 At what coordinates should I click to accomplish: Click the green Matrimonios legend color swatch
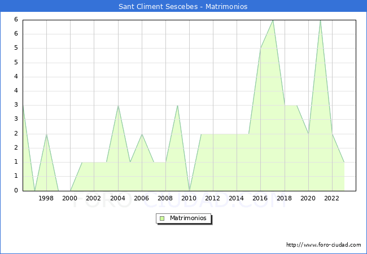(162, 218)
